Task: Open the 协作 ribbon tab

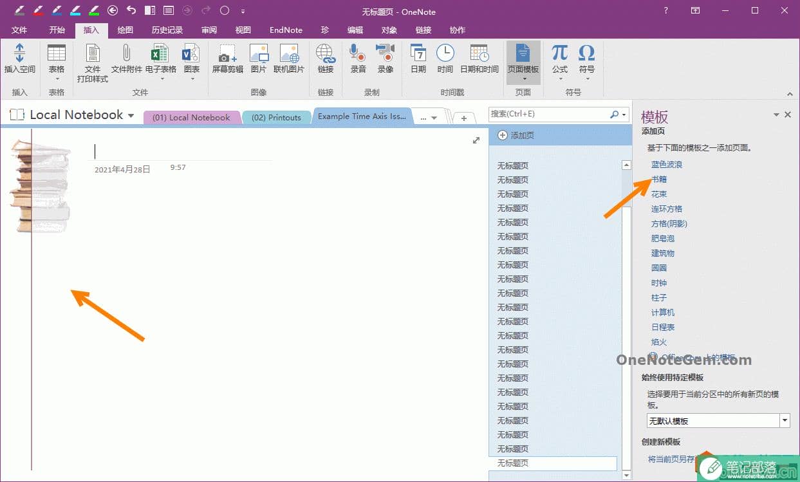Action: pyautogui.click(x=458, y=30)
